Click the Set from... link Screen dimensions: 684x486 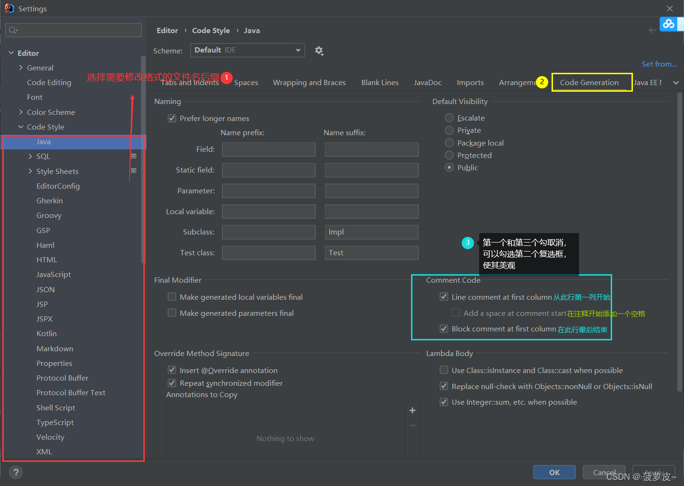coord(659,64)
